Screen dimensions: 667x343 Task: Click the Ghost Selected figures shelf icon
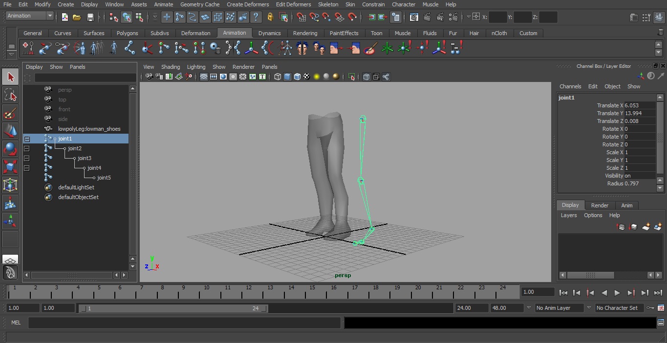96,48
